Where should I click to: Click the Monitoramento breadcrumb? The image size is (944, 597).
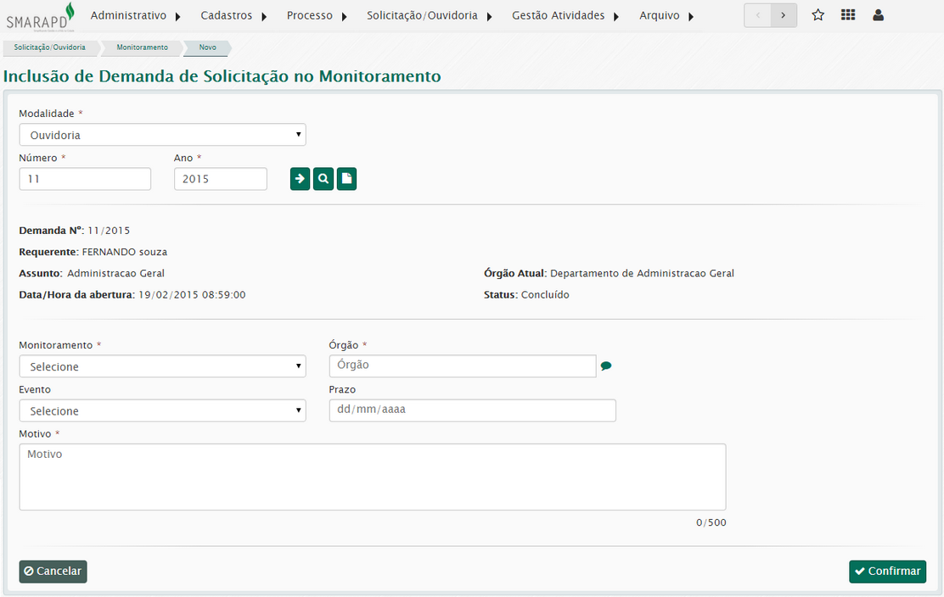tap(142, 47)
